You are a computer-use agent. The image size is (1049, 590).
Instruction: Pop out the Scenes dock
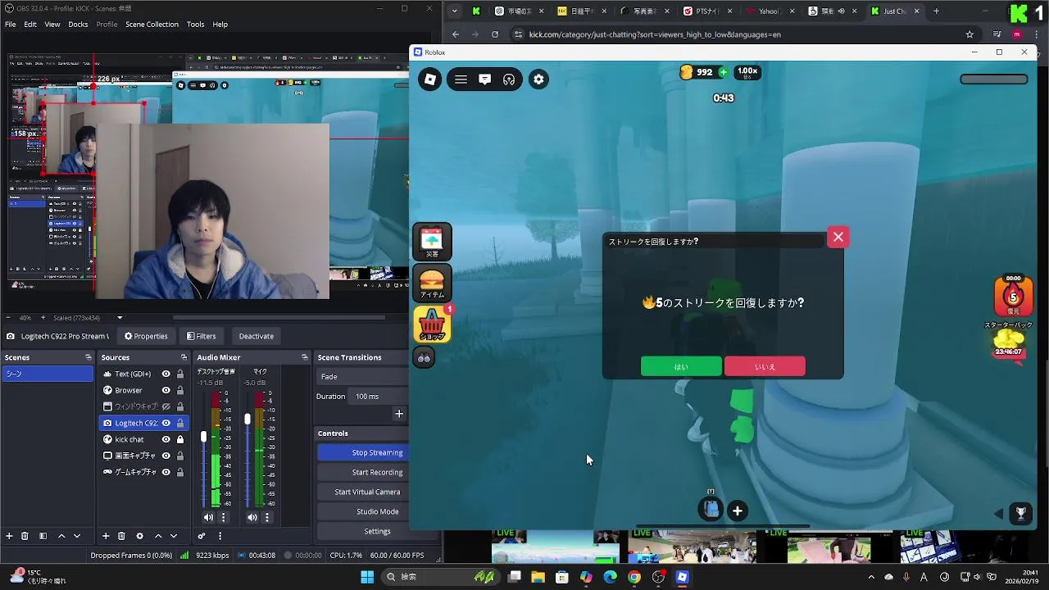click(89, 357)
